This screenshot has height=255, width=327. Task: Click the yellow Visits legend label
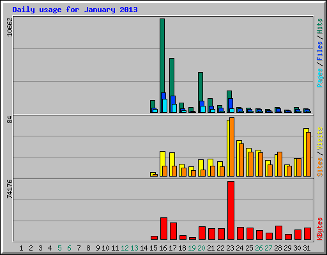[x=320, y=138]
